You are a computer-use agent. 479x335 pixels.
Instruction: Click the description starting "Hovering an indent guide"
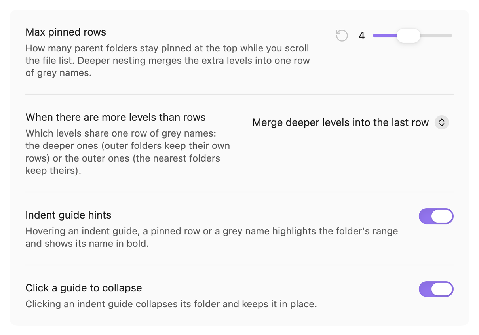[x=212, y=237]
